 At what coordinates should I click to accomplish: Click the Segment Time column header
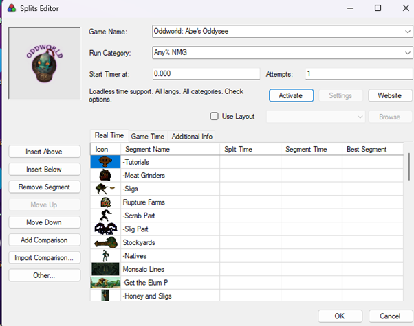(312, 149)
